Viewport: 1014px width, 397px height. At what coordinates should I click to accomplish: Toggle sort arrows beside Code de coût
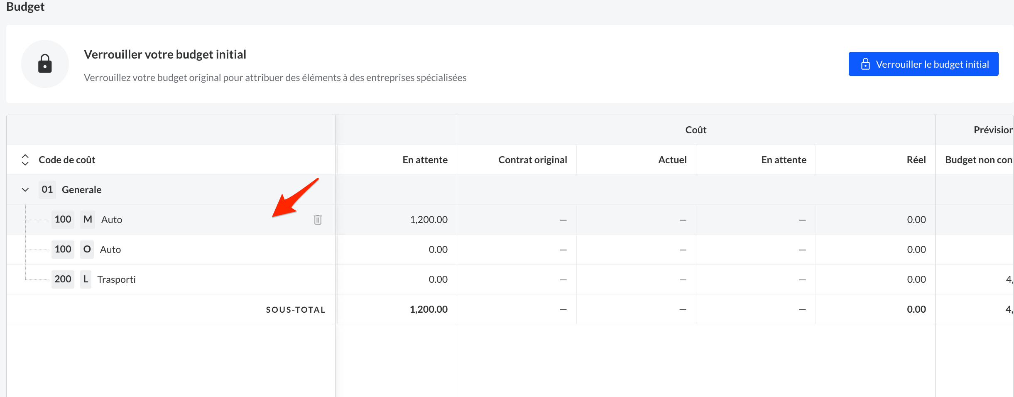25,160
